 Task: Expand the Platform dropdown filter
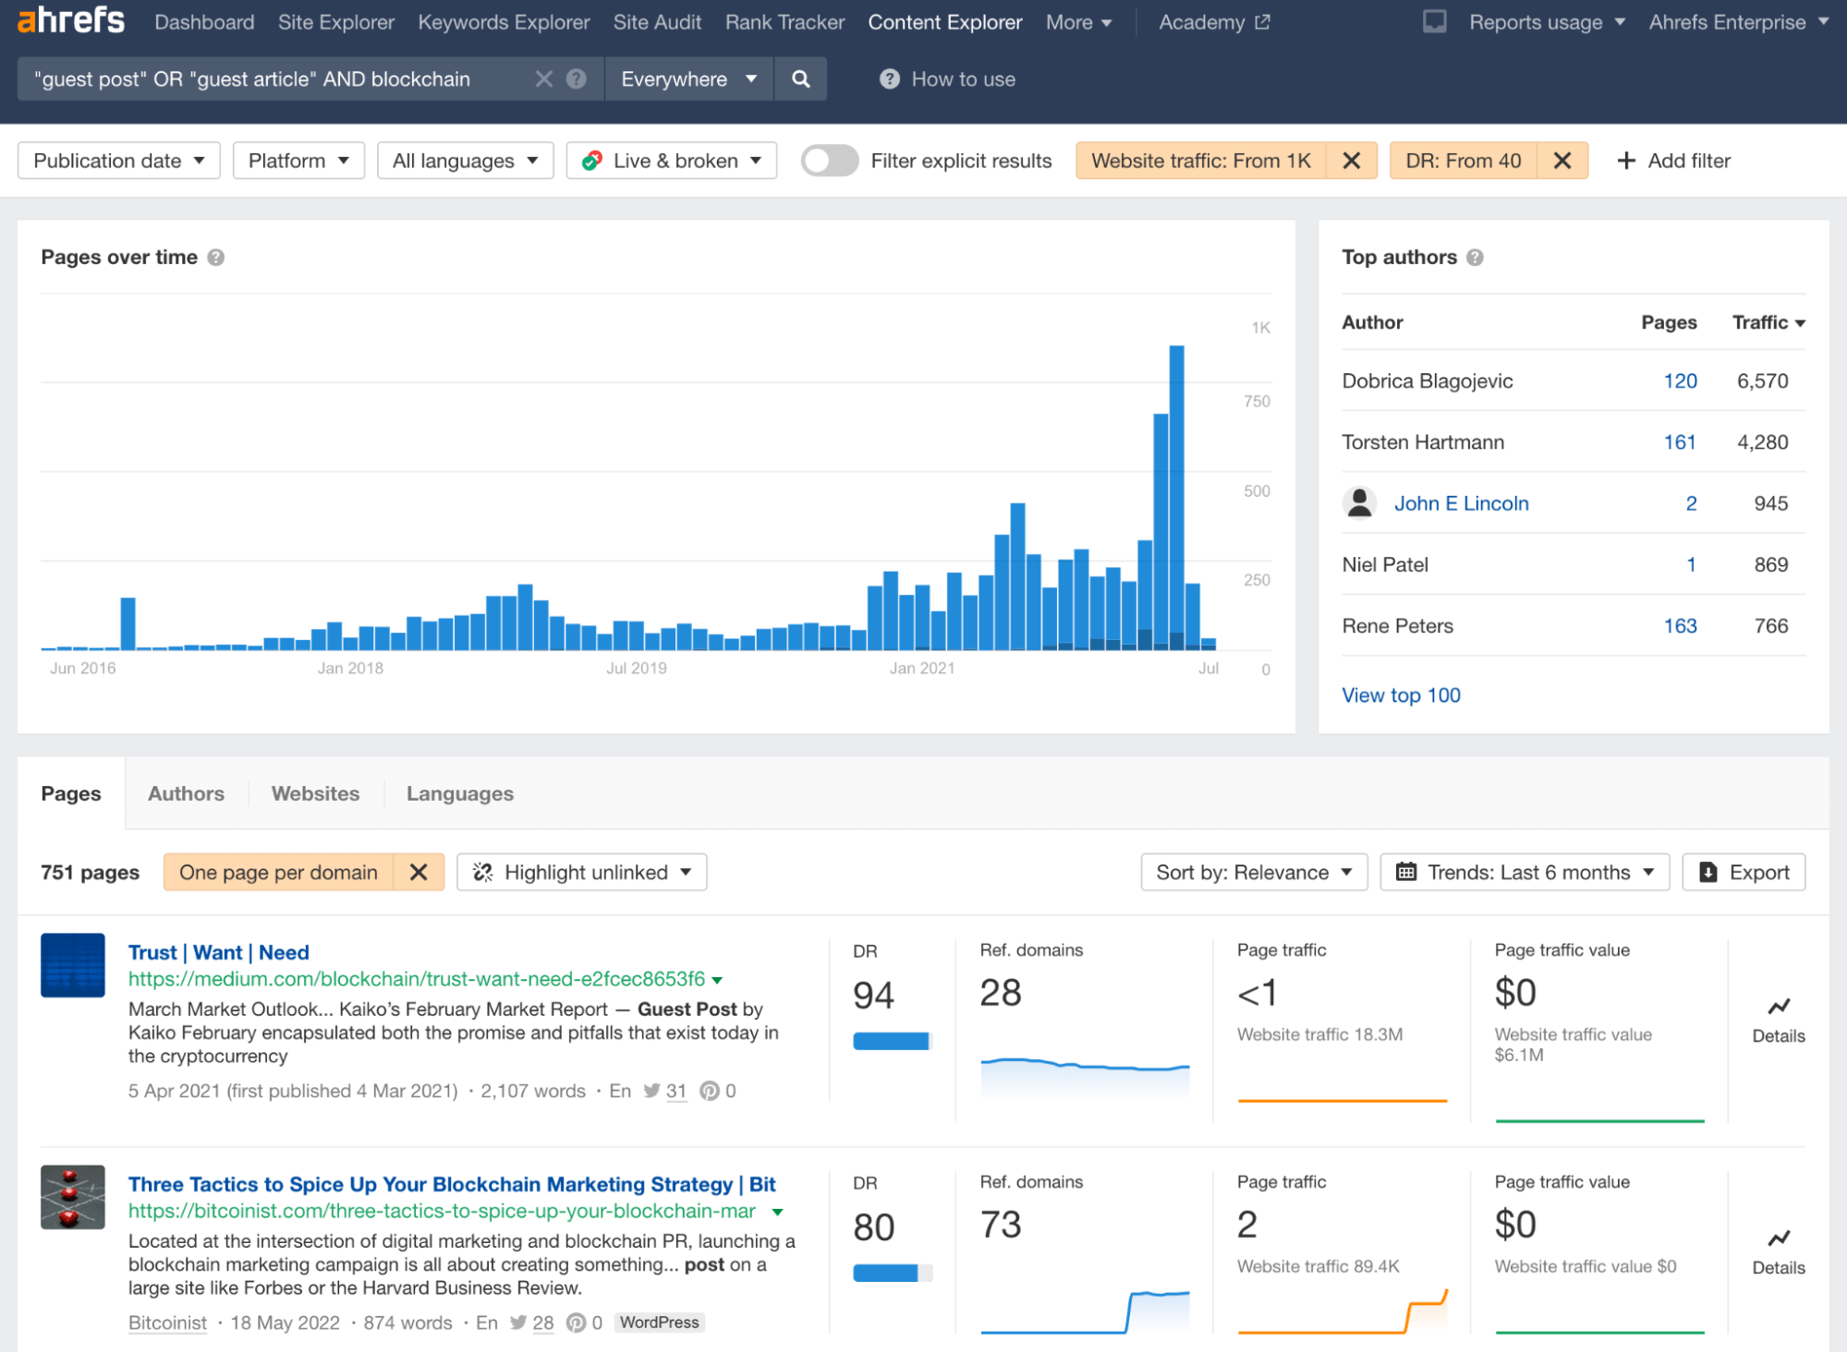tap(298, 159)
